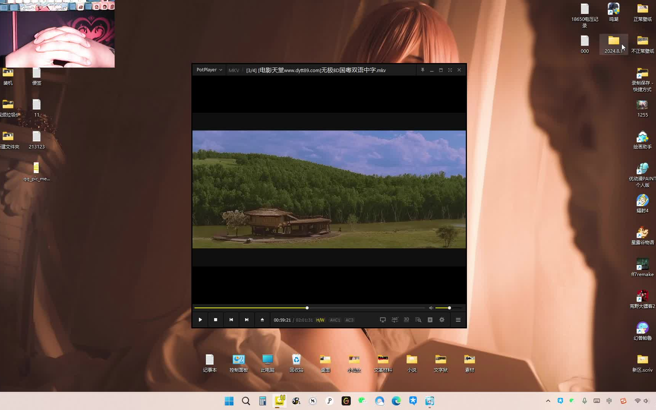Select the 荒野大镖客2 game icon

[x=642, y=300]
